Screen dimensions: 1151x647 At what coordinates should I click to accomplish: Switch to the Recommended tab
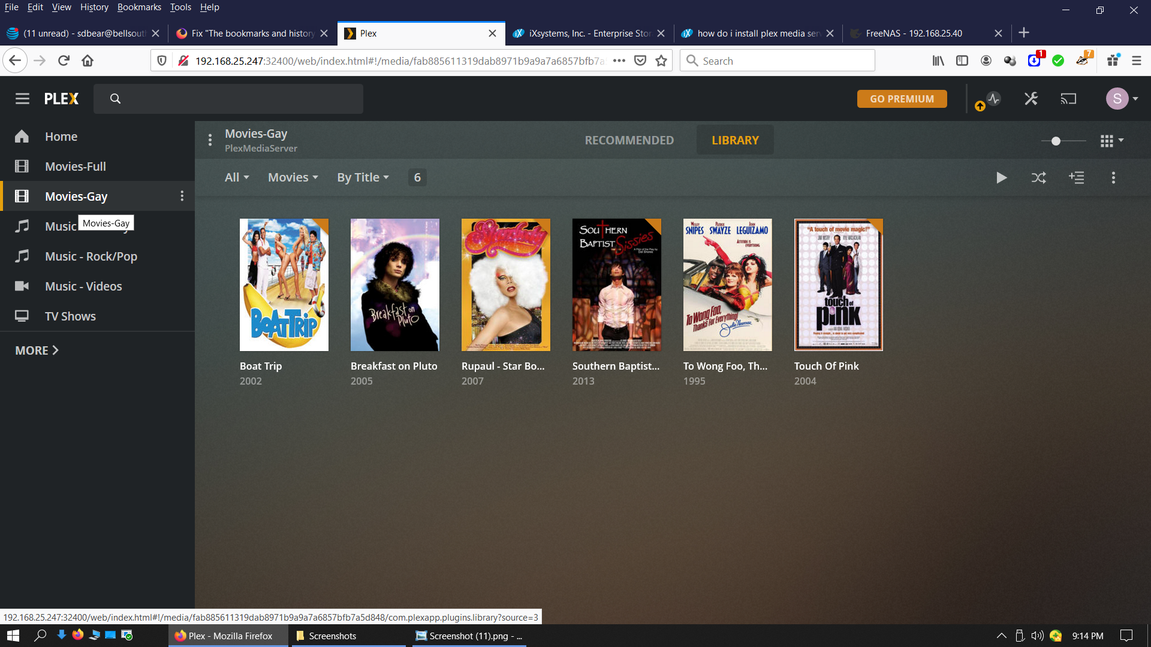pyautogui.click(x=629, y=140)
